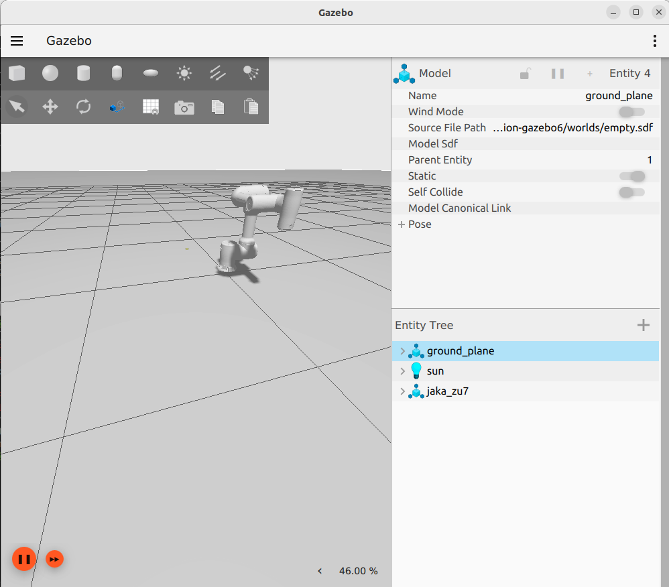Open the vertical dots plugin menu
The image size is (669, 587).
[x=654, y=41]
